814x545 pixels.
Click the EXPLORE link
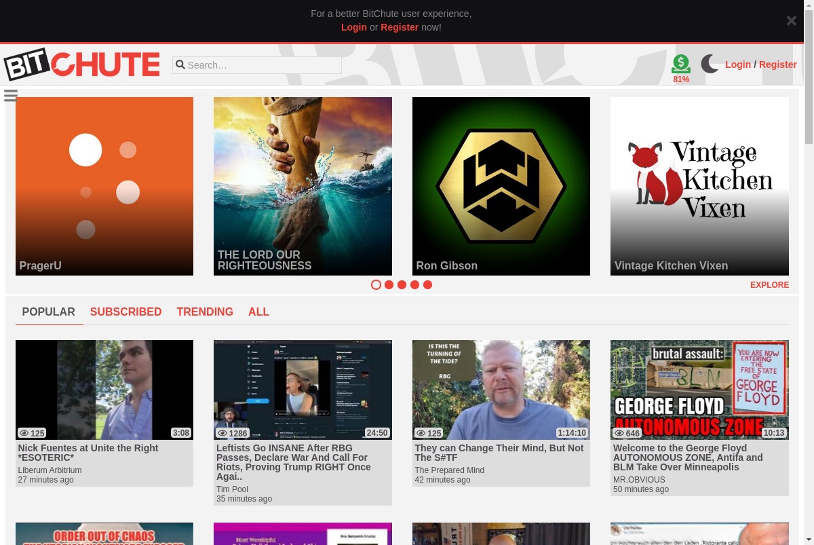(769, 285)
